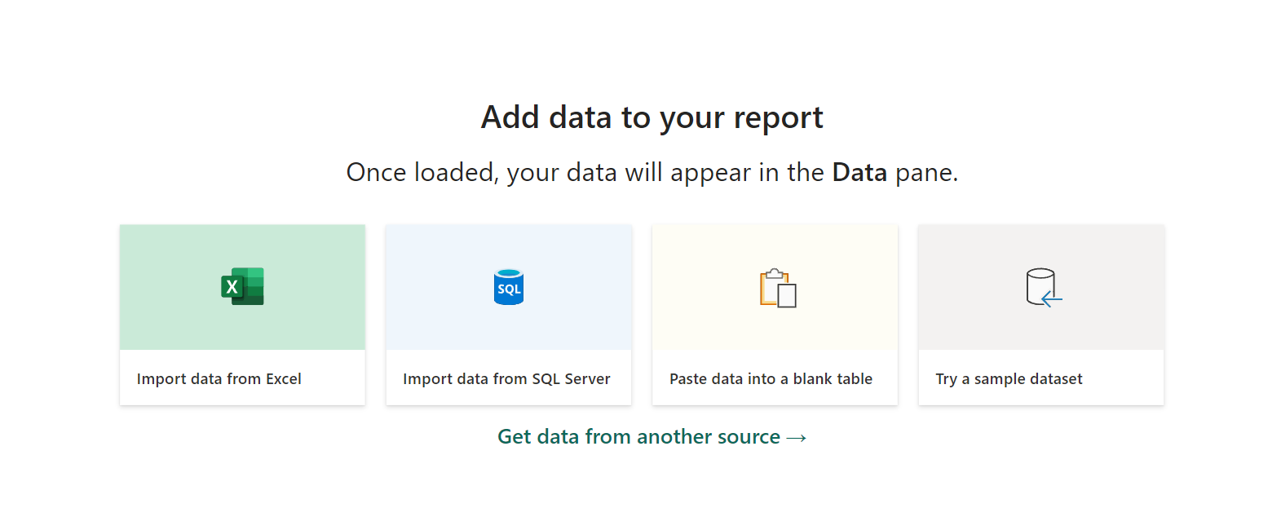Viewport: 1281px width, 517px height.
Task: Select the Import data from Excel label
Action: tap(219, 378)
